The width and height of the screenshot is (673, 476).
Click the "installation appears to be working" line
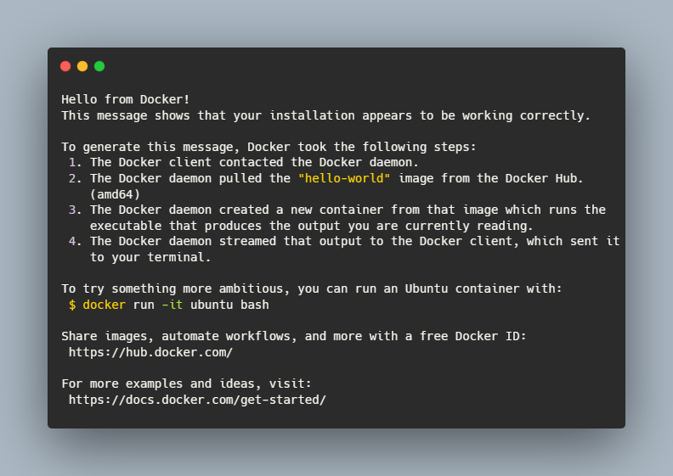[x=325, y=115]
